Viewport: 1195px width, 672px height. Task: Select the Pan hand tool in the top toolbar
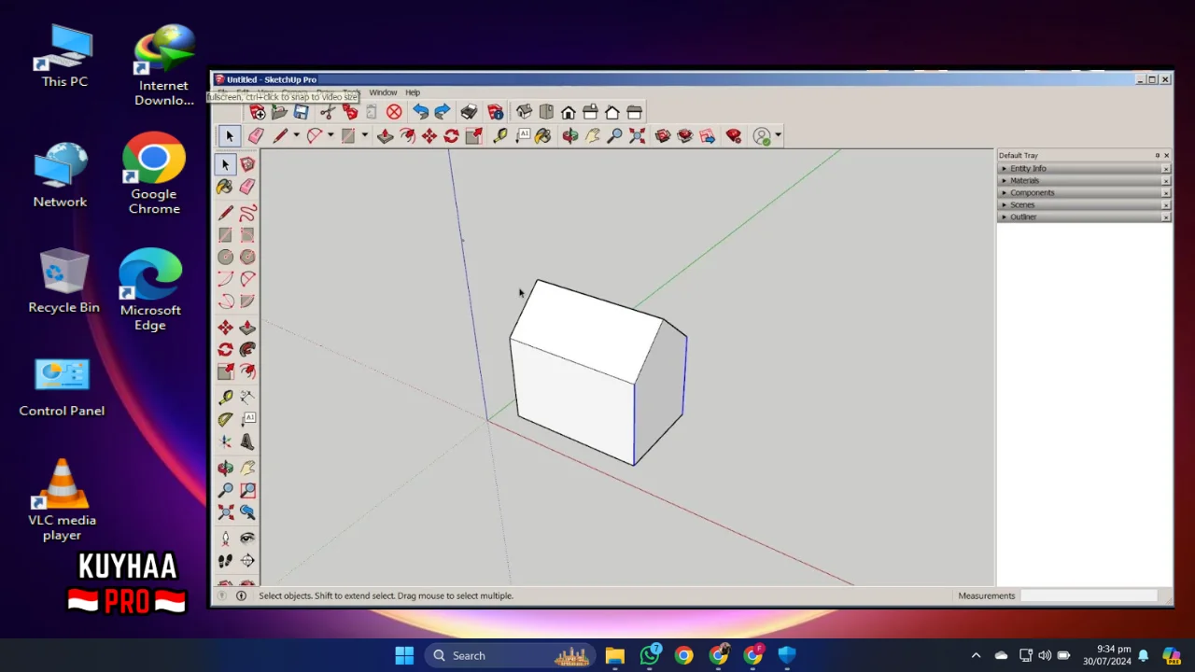pos(593,136)
